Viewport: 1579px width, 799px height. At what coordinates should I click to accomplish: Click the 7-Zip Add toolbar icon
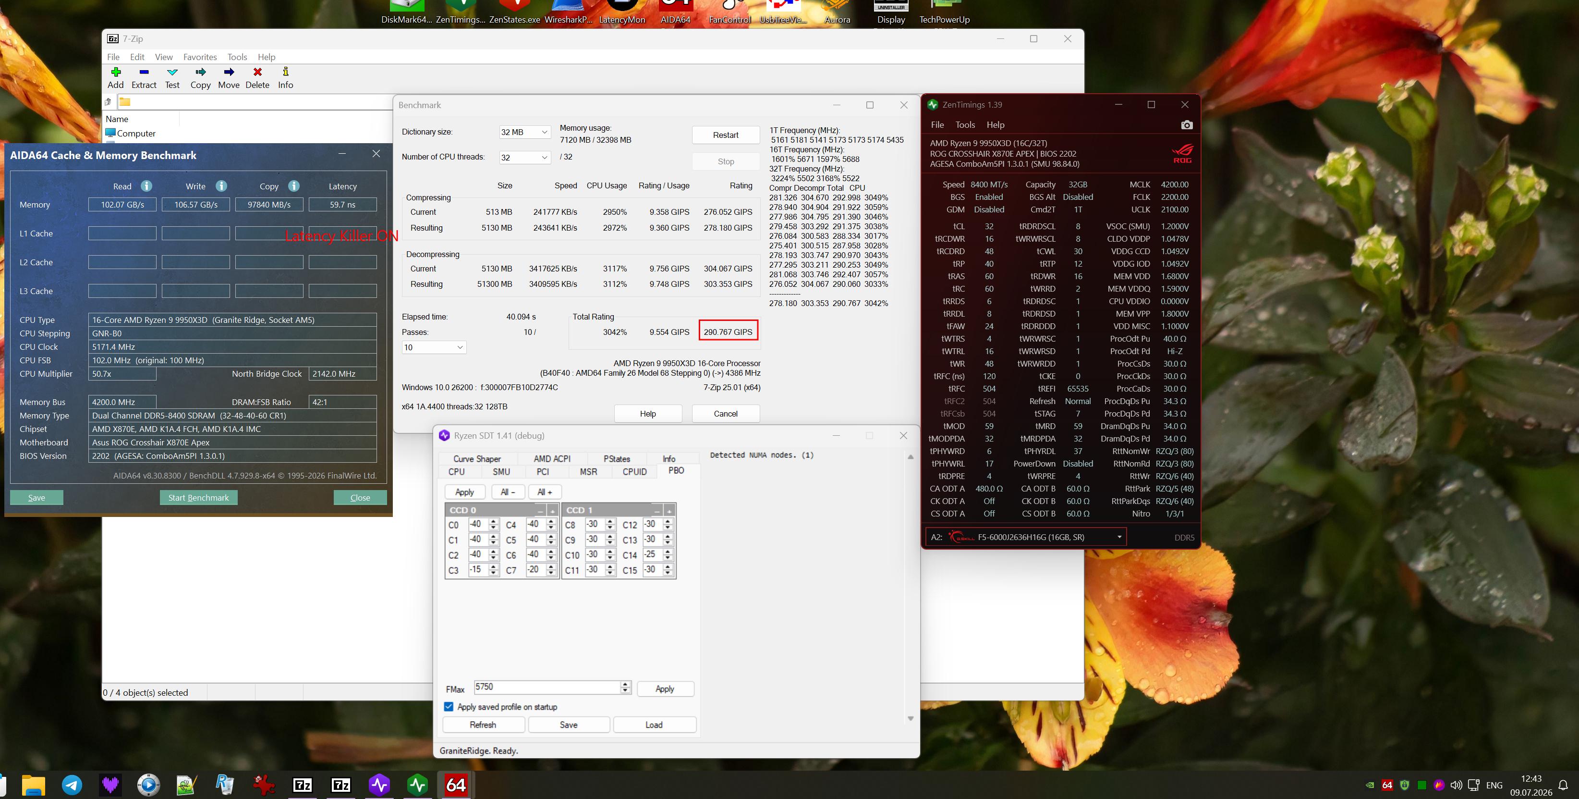pyautogui.click(x=115, y=73)
